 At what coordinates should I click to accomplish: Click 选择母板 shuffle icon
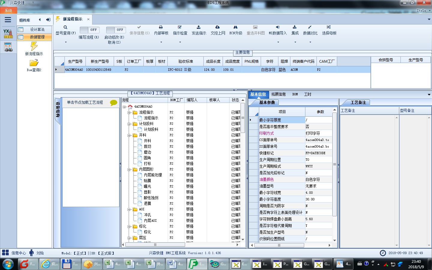click(329, 27)
